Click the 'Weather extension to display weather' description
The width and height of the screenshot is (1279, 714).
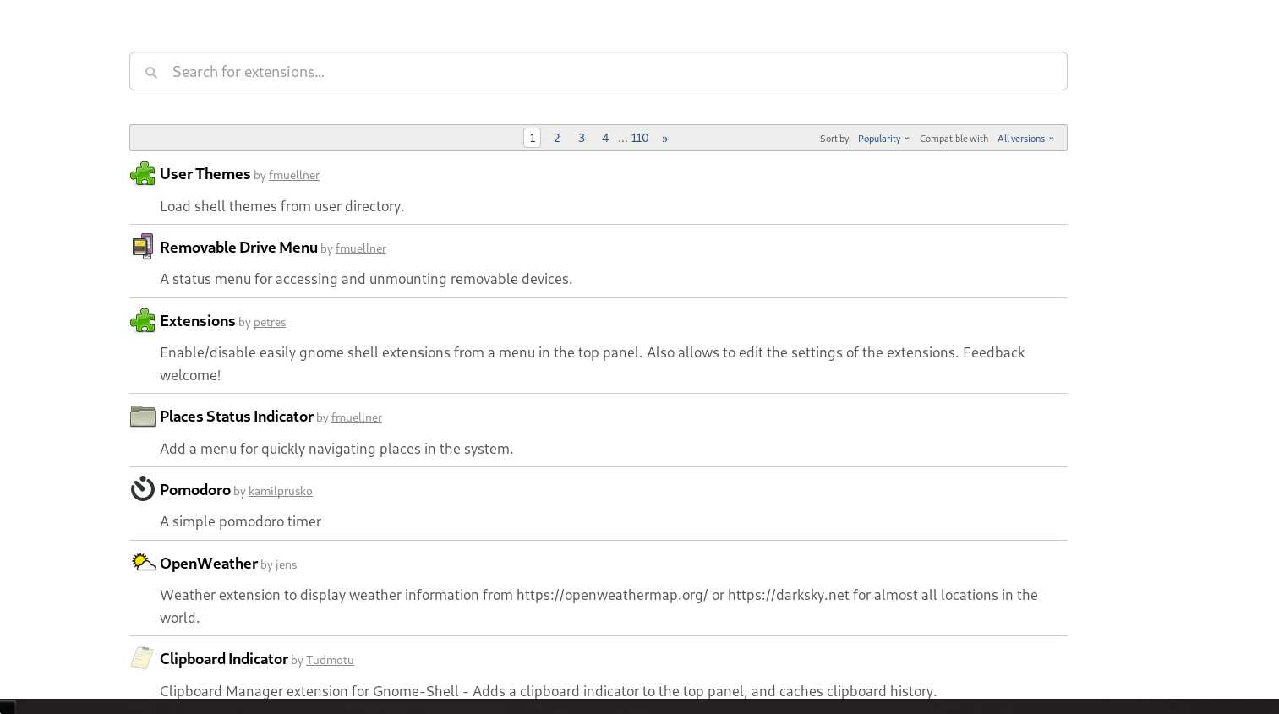(599, 606)
